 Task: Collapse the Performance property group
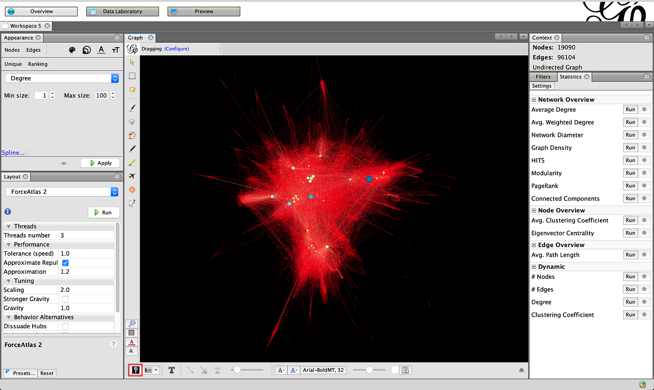(9, 245)
